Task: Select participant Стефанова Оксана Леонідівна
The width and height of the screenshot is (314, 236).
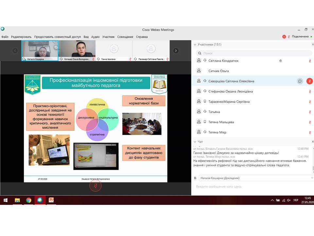Action: tap(231, 91)
